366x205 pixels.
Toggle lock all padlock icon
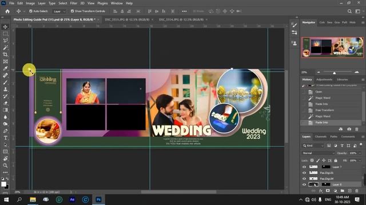point(336,161)
